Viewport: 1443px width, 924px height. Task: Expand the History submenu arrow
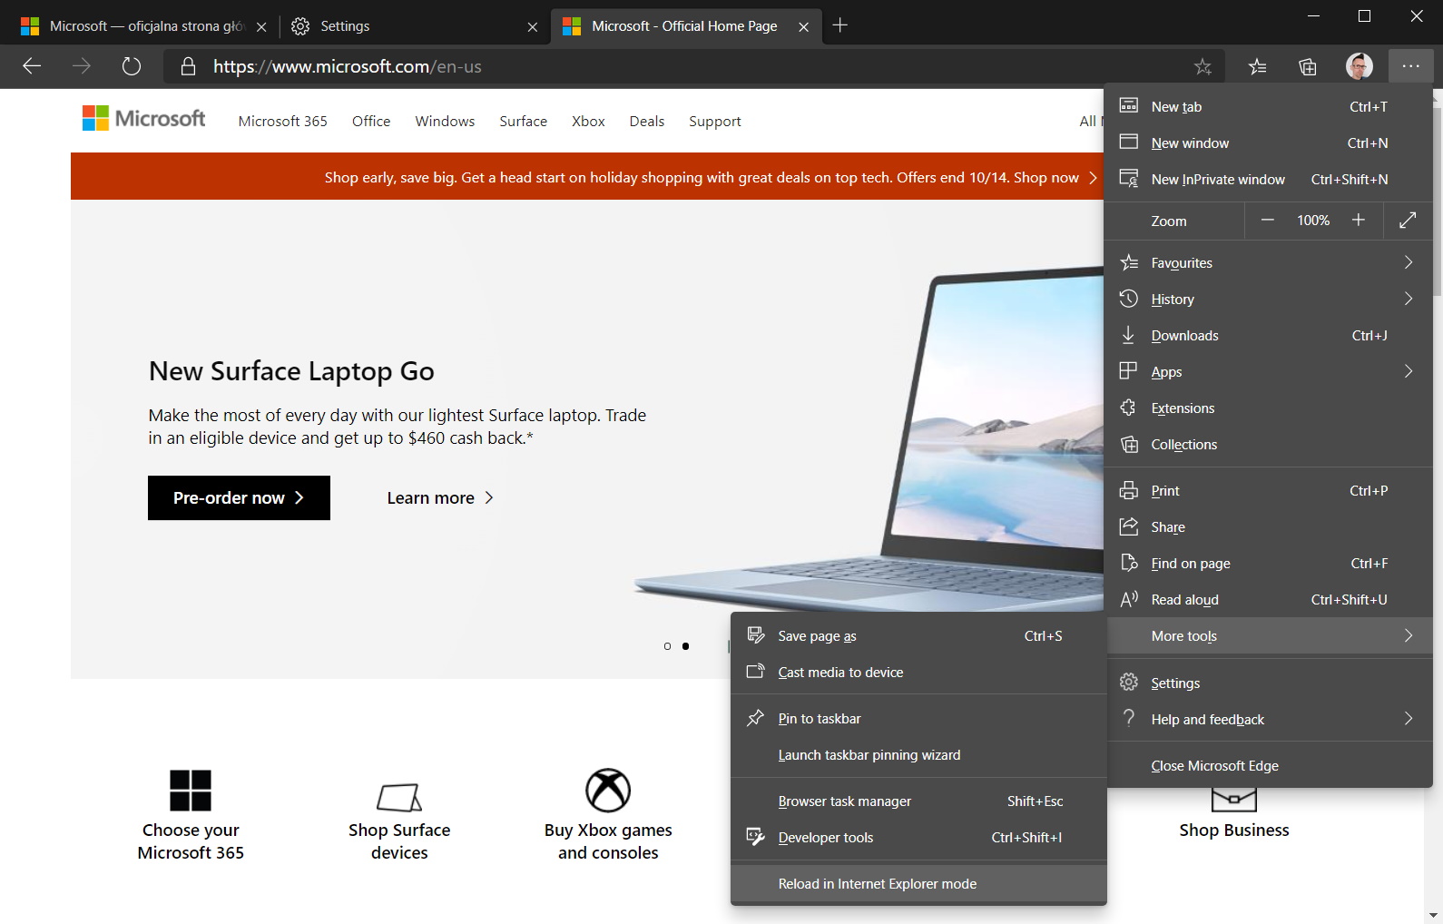pos(1409,299)
